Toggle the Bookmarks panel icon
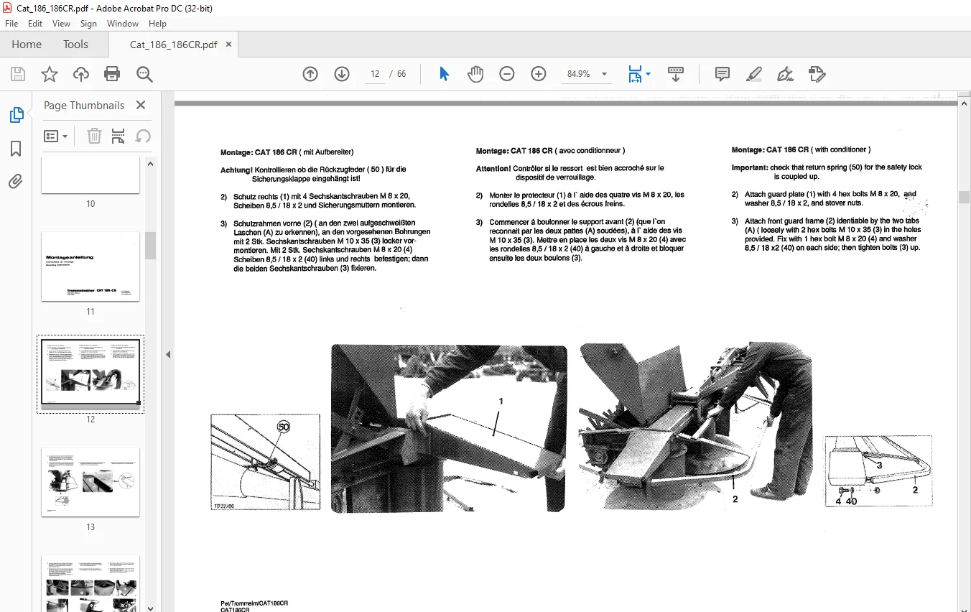Image resolution: width=971 pixels, height=612 pixels. (x=16, y=149)
